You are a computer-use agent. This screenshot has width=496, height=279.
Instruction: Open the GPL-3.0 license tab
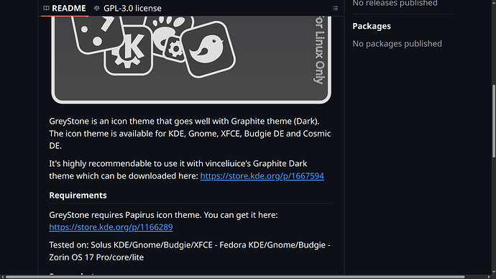(x=128, y=8)
